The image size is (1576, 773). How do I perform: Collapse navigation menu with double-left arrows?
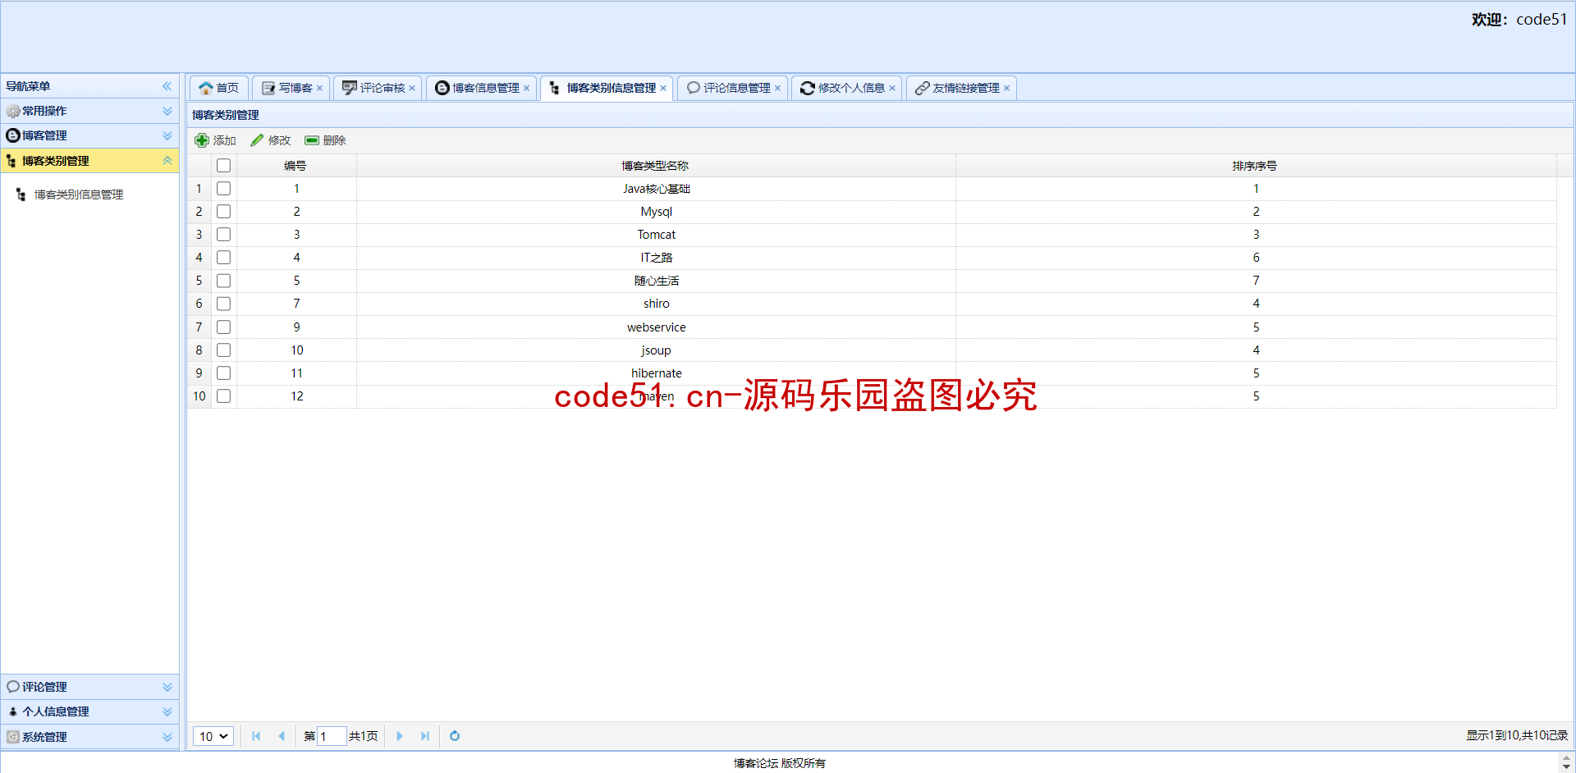[167, 86]
